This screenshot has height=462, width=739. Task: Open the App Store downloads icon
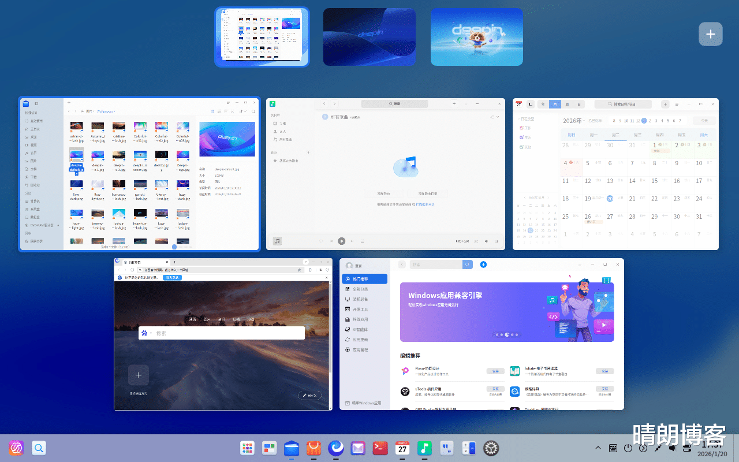click(x=483, y=264)
